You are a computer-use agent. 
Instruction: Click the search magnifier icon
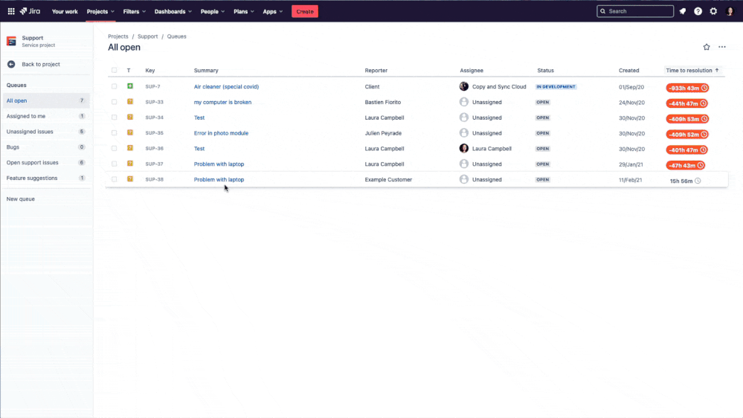tap(602, 11)
